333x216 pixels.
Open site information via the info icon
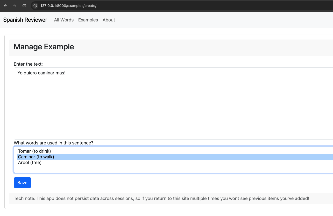coord(35,5)
